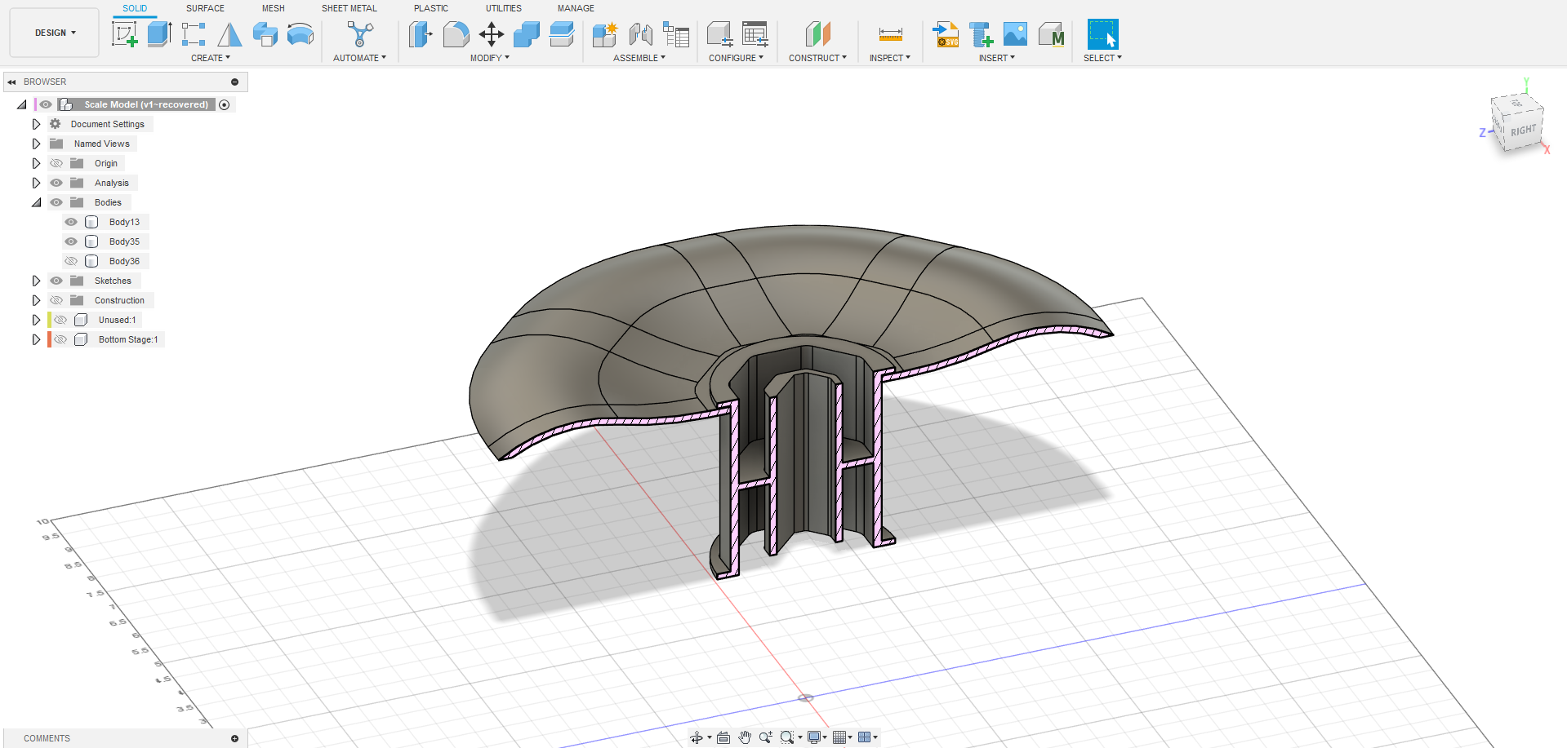
Task: Click the Insert McMaster-Carr component icon
Action: 1051,34
